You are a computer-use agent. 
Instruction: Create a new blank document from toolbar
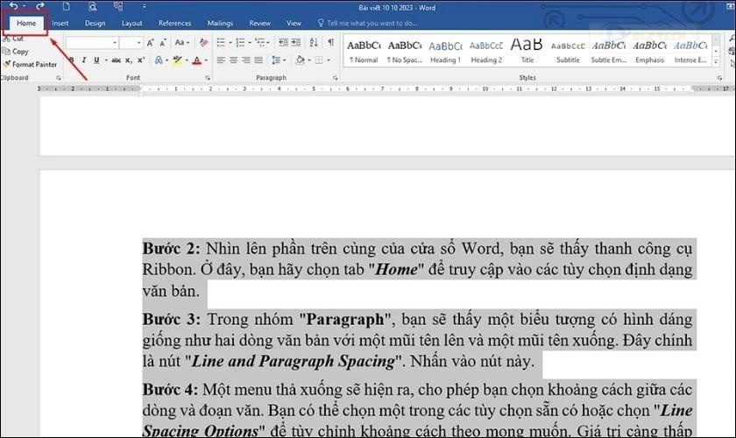click(67, 7)
